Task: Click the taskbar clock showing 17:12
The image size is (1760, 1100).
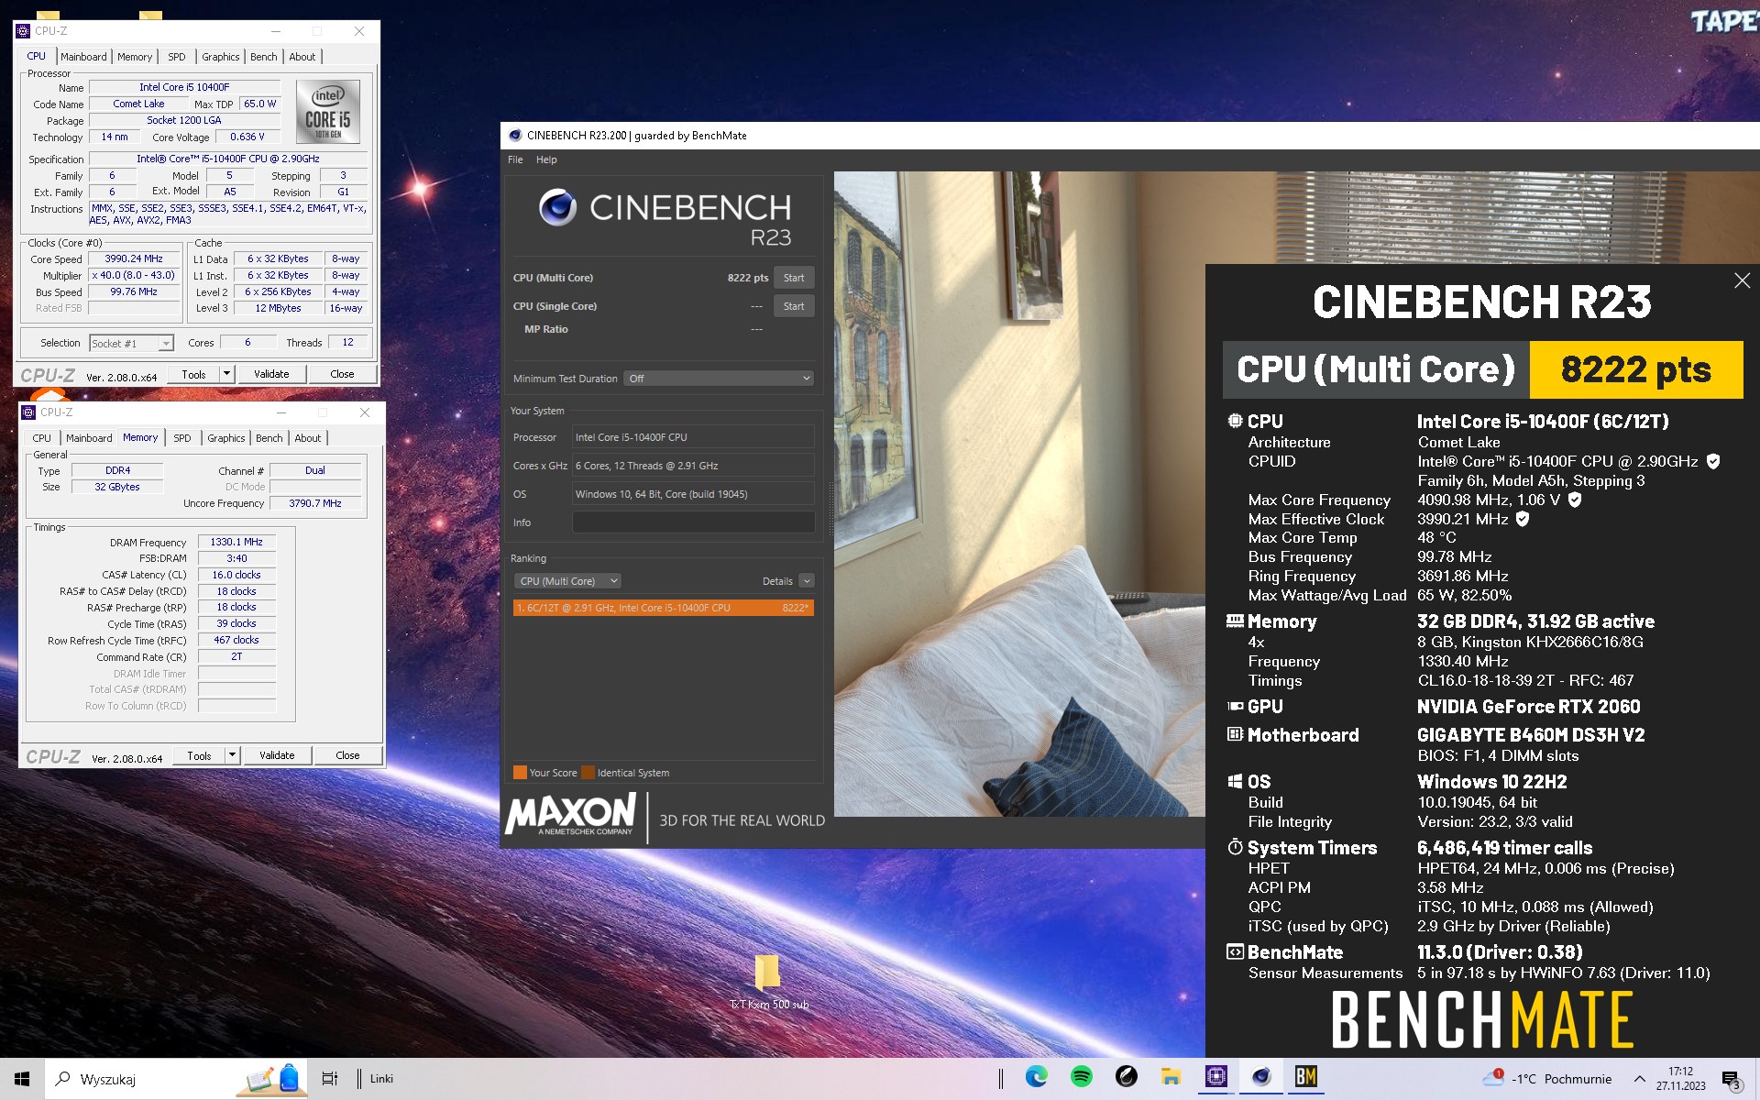Action: coord(1680,1079)
